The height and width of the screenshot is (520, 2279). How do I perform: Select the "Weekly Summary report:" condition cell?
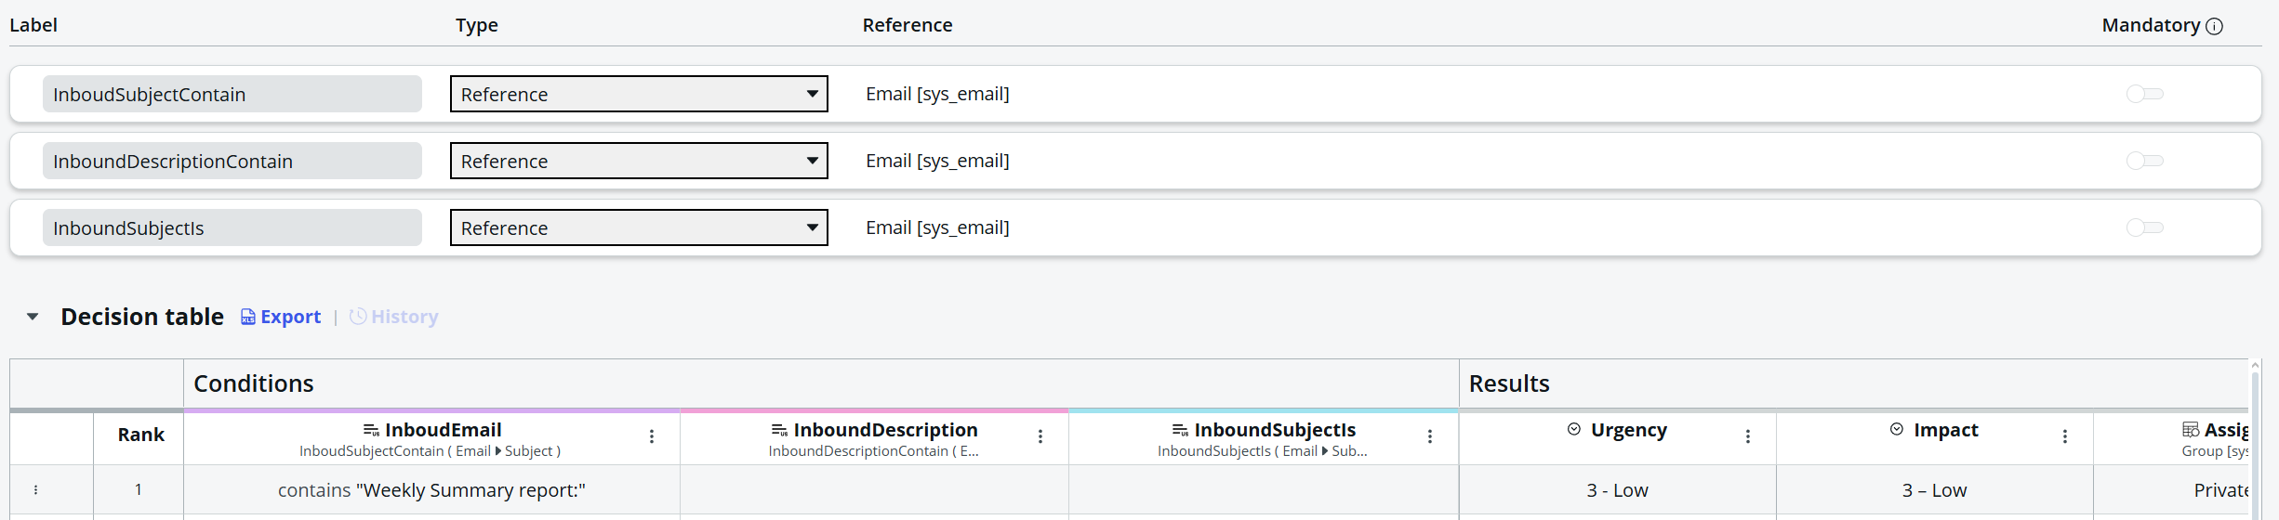click(431, 490)
